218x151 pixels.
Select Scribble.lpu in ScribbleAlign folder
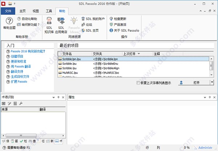click(x=133, y=68)
